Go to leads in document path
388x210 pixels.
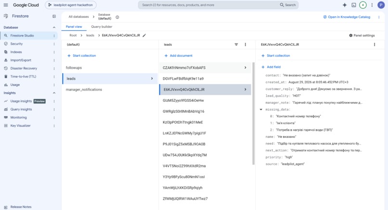click(90, 36)
